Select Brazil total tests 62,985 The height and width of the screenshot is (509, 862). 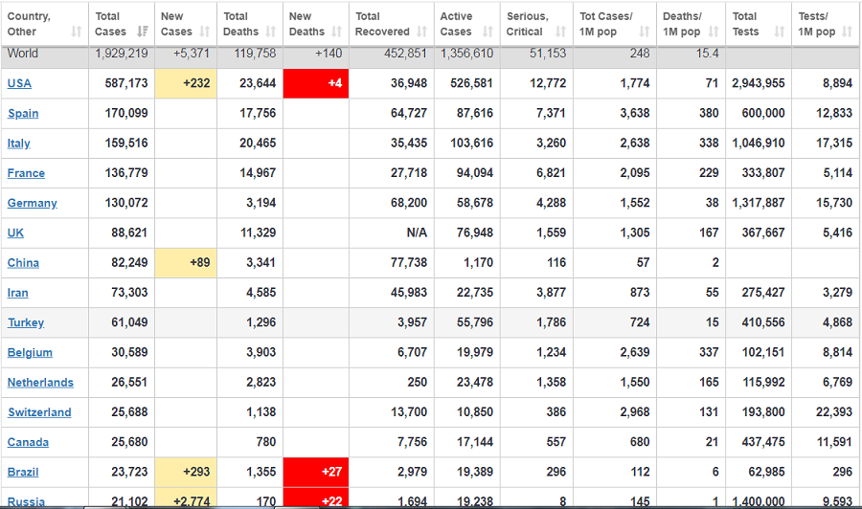767,473
